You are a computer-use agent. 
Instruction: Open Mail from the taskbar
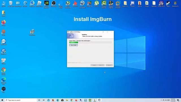(48, 100)
